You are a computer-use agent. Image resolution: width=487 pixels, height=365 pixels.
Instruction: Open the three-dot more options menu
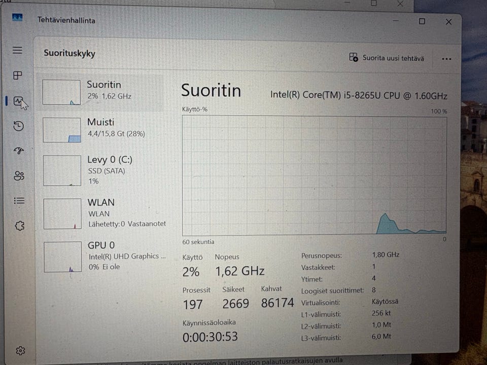coord(446,59)
